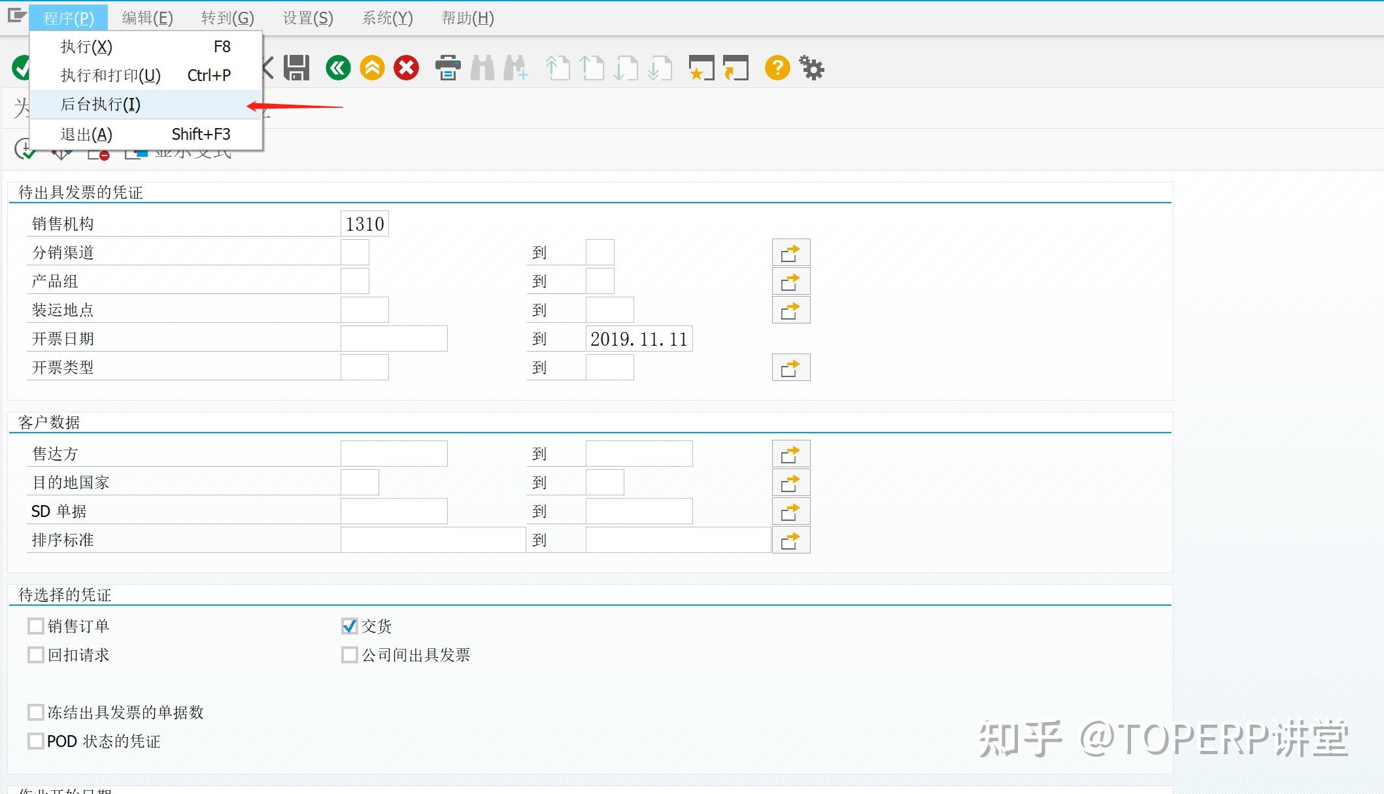Click the back navigation chevron icon
Viewport: 1384px width, 794px height.
coord(338,67)
